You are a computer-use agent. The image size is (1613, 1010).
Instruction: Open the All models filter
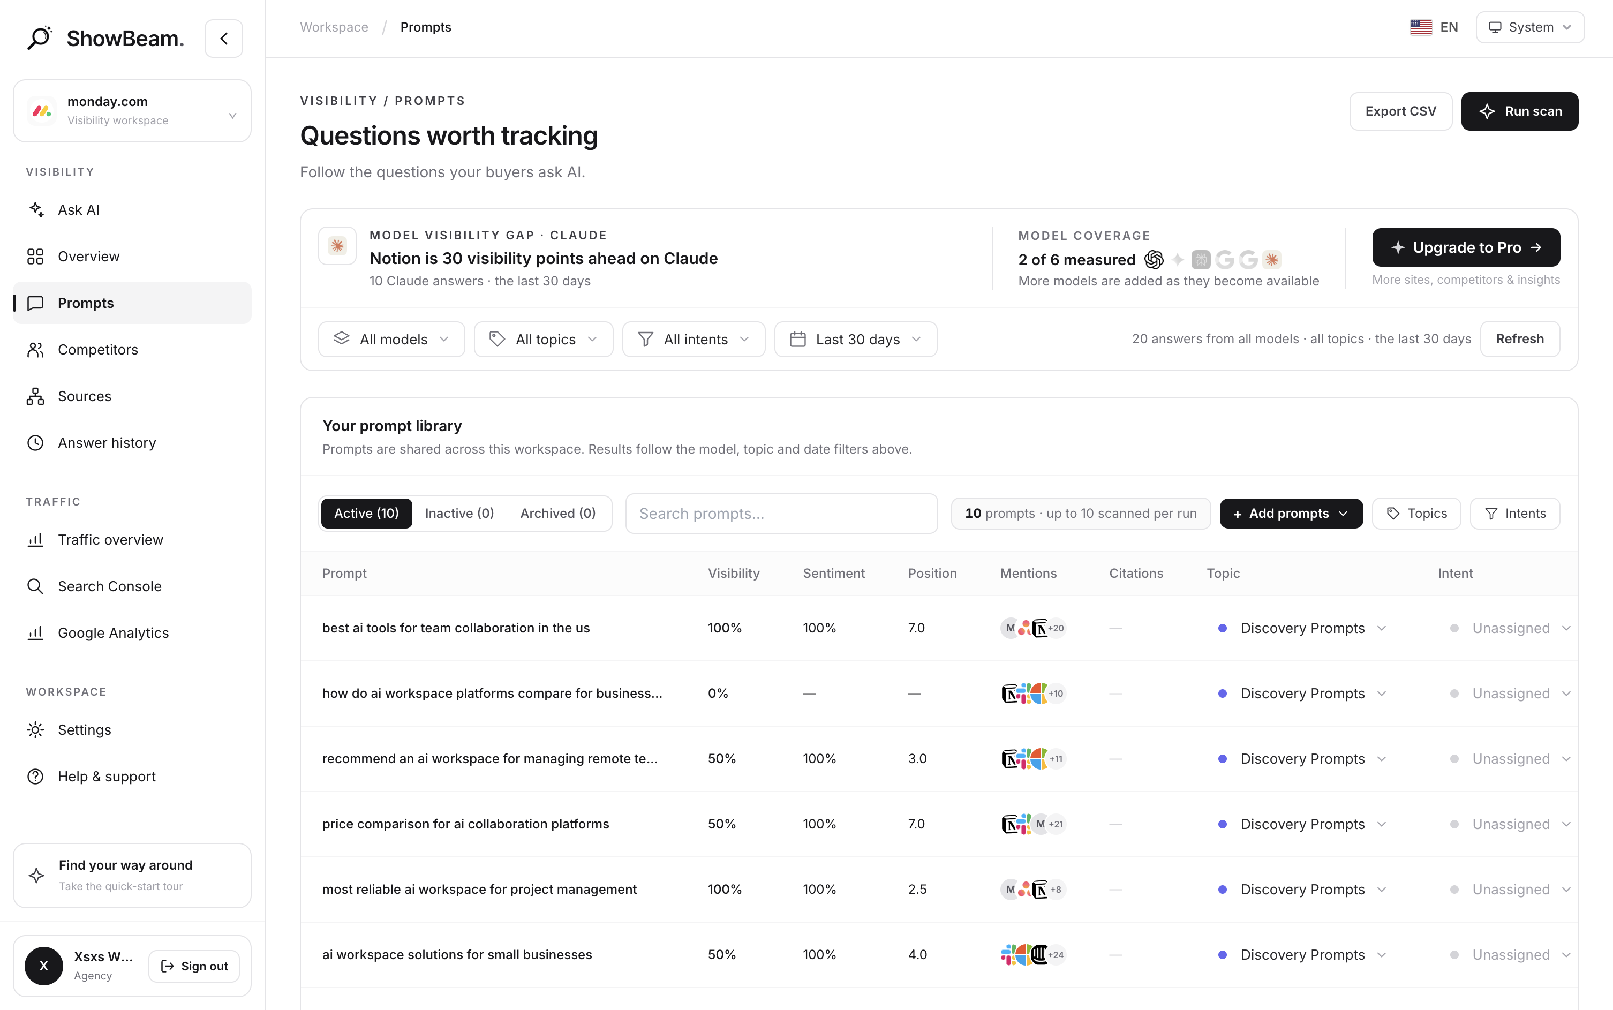(391, 340)
